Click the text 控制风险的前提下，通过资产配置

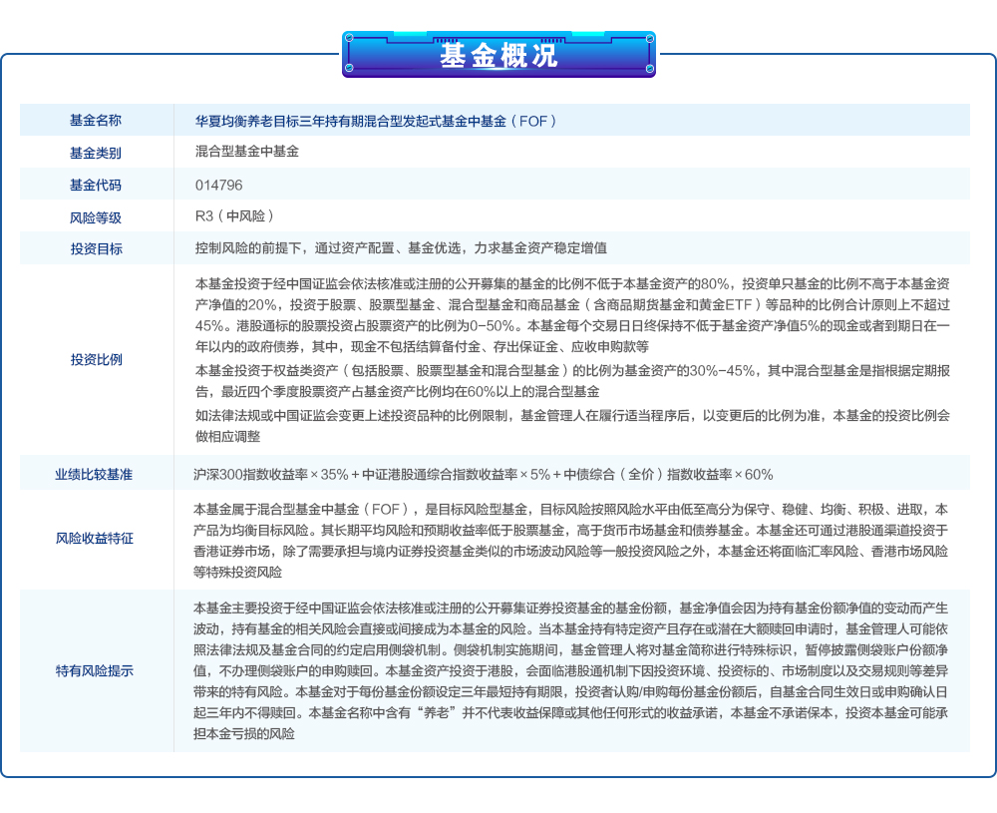[294, 248]
